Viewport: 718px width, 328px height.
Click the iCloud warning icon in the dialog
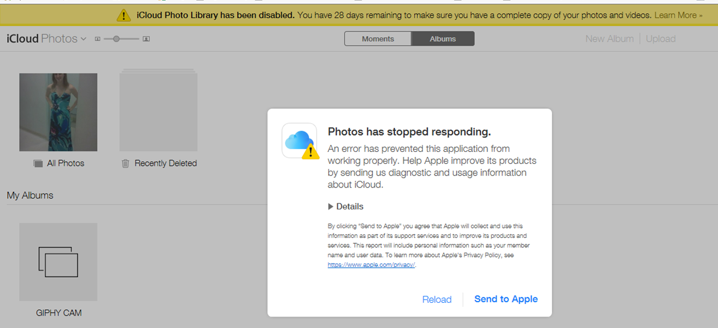pos(299,140)
